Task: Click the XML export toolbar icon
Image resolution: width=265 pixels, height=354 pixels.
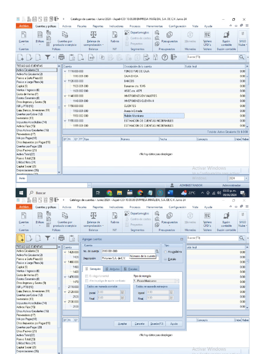Action: (x=146, y=57)
